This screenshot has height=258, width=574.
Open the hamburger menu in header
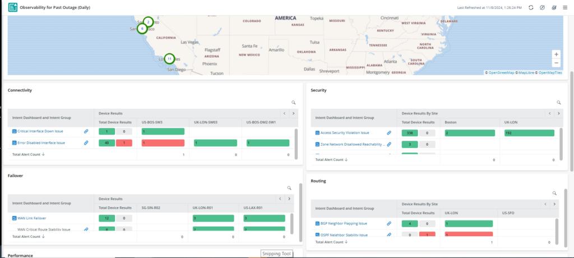click(x=565, y=8)
